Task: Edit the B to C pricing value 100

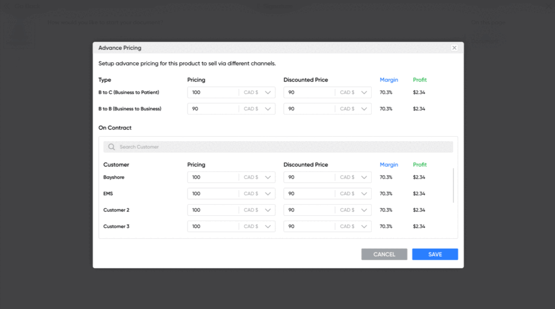Action: [213, 92]
